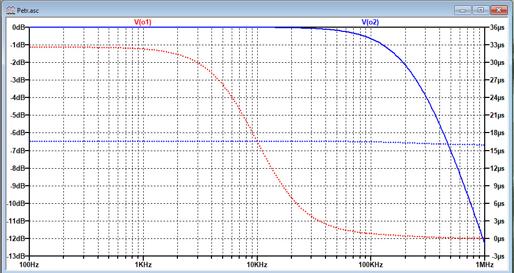Click the -11dB left axis label
The width and height of the screenshot is (514, 273).
click(x=15, y=221)
